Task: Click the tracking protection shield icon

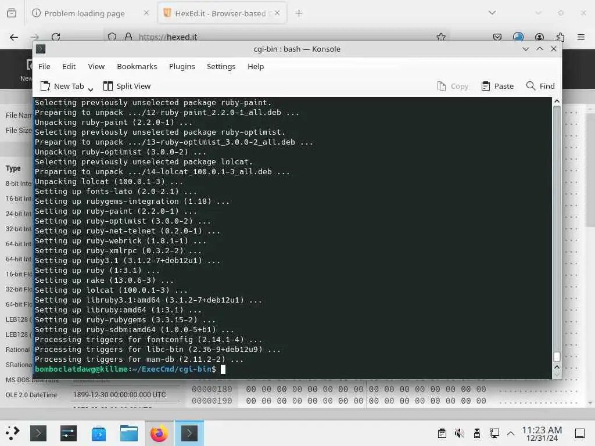Action: pos(112,37)
